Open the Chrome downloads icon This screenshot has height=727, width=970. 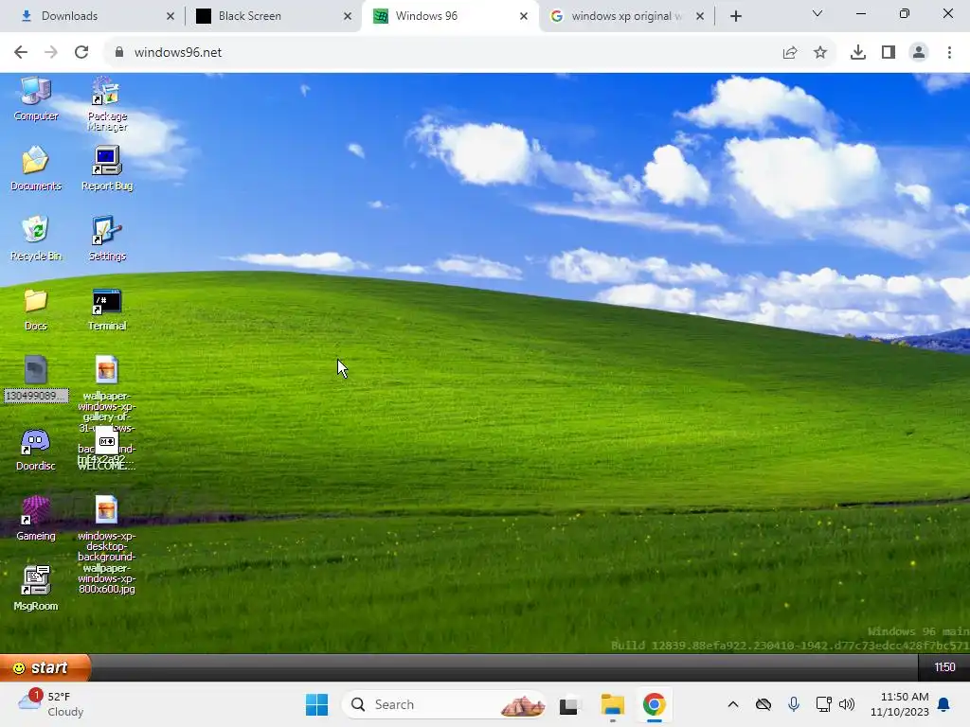pyautogui.click(x=857, y=52)
